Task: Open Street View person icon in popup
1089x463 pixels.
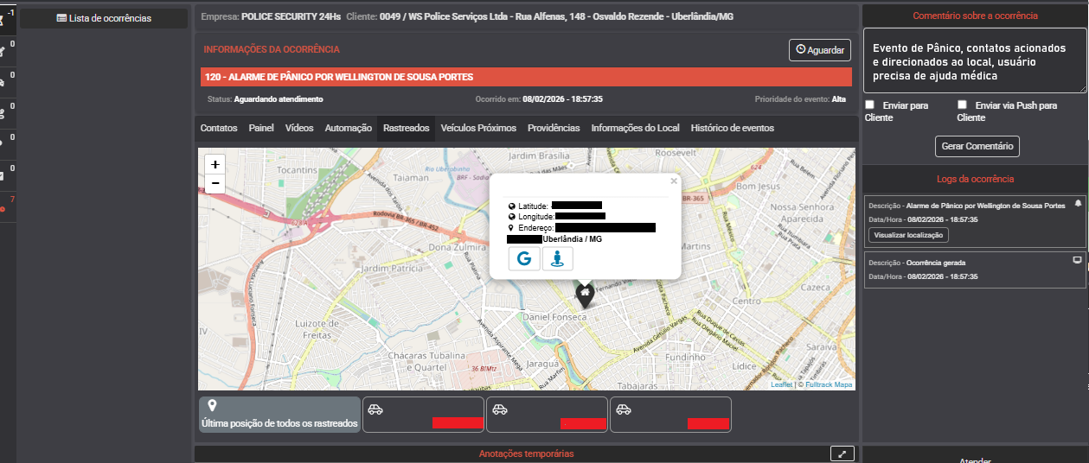Action: (558, 257)
